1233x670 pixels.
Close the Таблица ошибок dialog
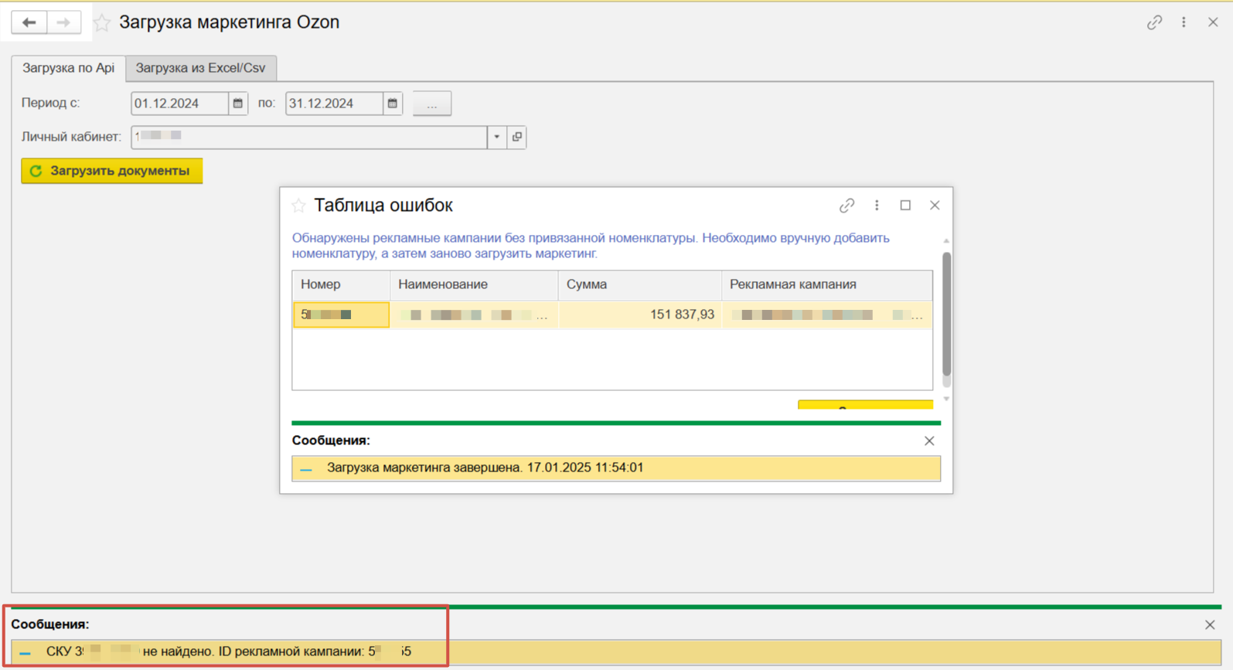tap(935, 206)
